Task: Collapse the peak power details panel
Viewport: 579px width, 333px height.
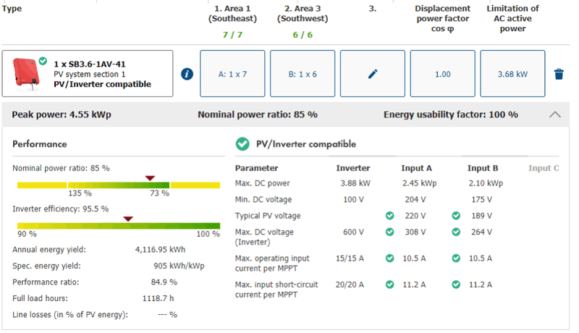Action: (x=555, y=114)
